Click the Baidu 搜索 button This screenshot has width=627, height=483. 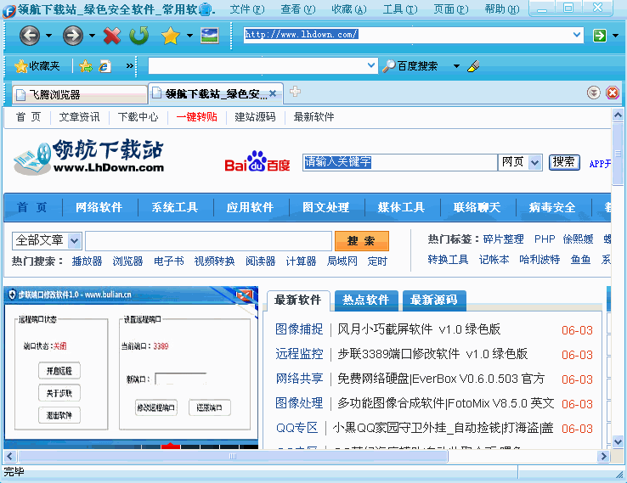(x=564, y=162)
